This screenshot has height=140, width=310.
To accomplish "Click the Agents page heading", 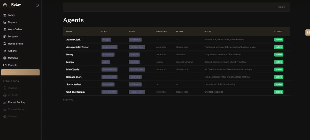I will pos(73,20).
